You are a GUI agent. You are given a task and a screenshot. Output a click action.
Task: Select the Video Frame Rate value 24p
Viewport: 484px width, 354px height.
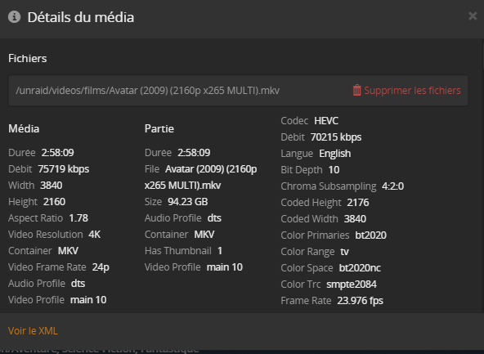click(x=101, y=267)
